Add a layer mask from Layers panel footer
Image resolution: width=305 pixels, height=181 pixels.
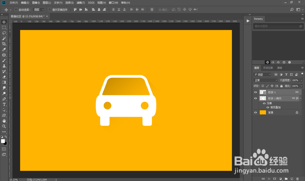(274, 179)
